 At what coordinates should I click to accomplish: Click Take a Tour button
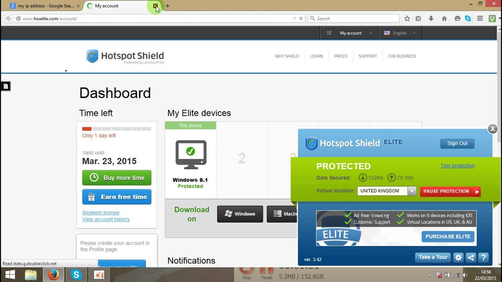[433, 257]
